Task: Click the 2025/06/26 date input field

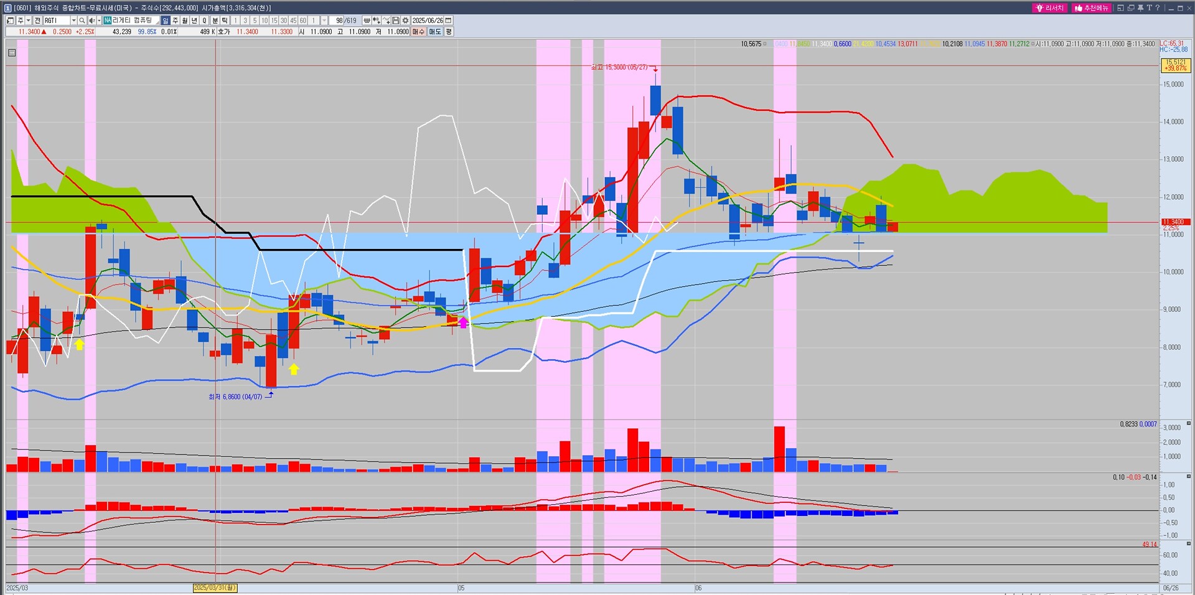Action: coord(427,21)
